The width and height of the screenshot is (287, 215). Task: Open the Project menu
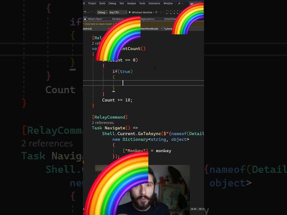click(92, 4)
